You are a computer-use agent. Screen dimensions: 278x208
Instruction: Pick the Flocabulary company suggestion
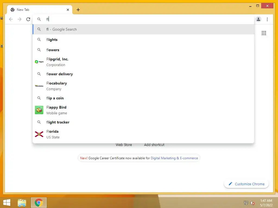[x=143, y=86]
